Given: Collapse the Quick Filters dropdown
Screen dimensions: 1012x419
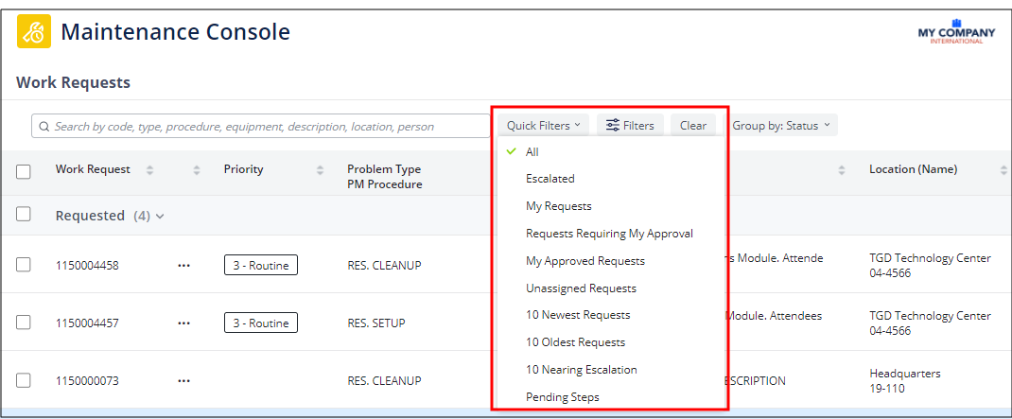Looking at the screenshot, I should point(543,126).
